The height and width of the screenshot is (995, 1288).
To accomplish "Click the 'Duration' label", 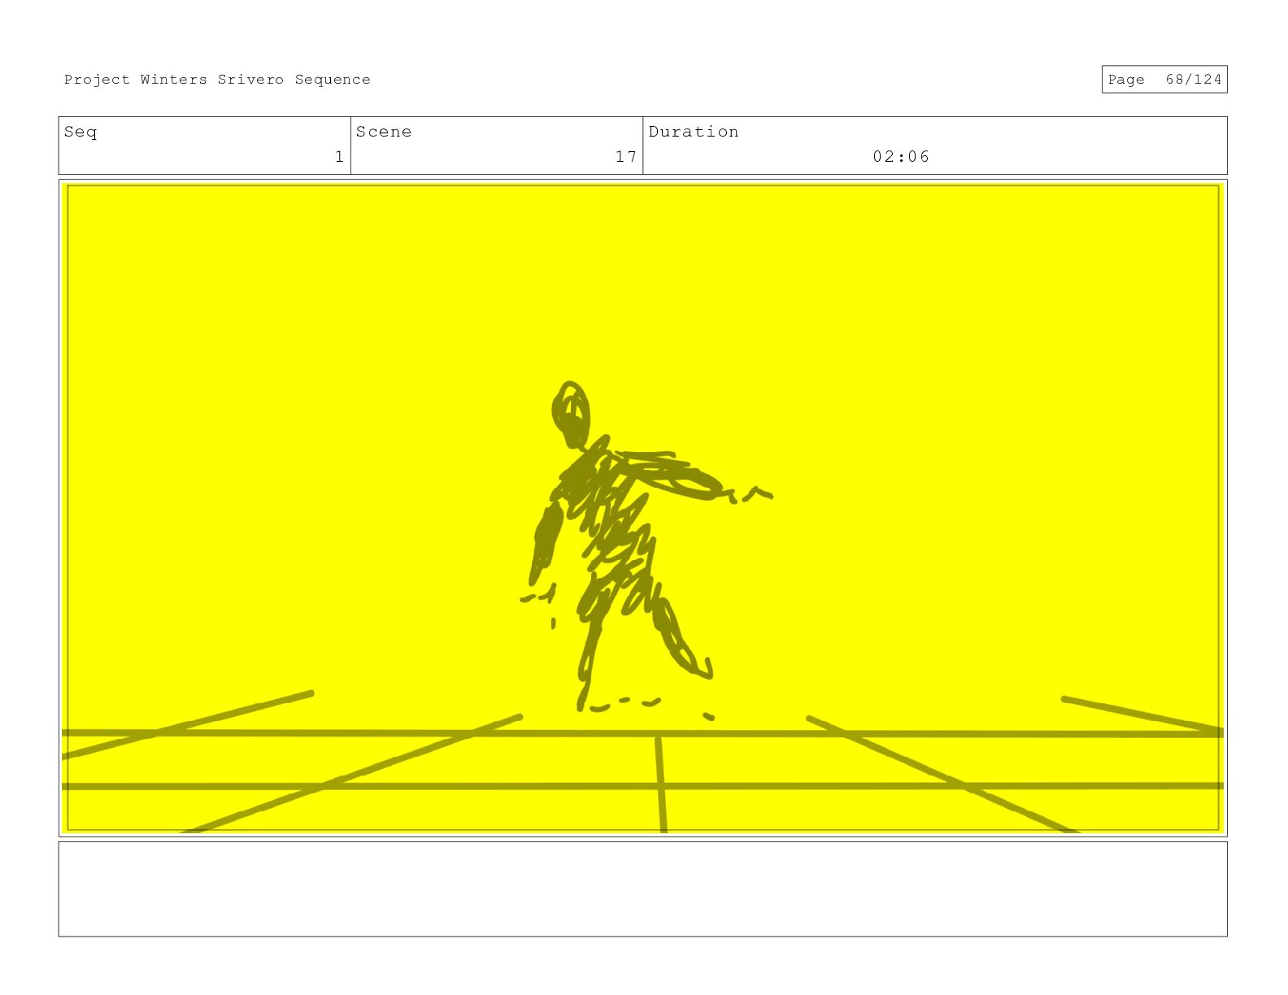I will (x=694, y=132).
